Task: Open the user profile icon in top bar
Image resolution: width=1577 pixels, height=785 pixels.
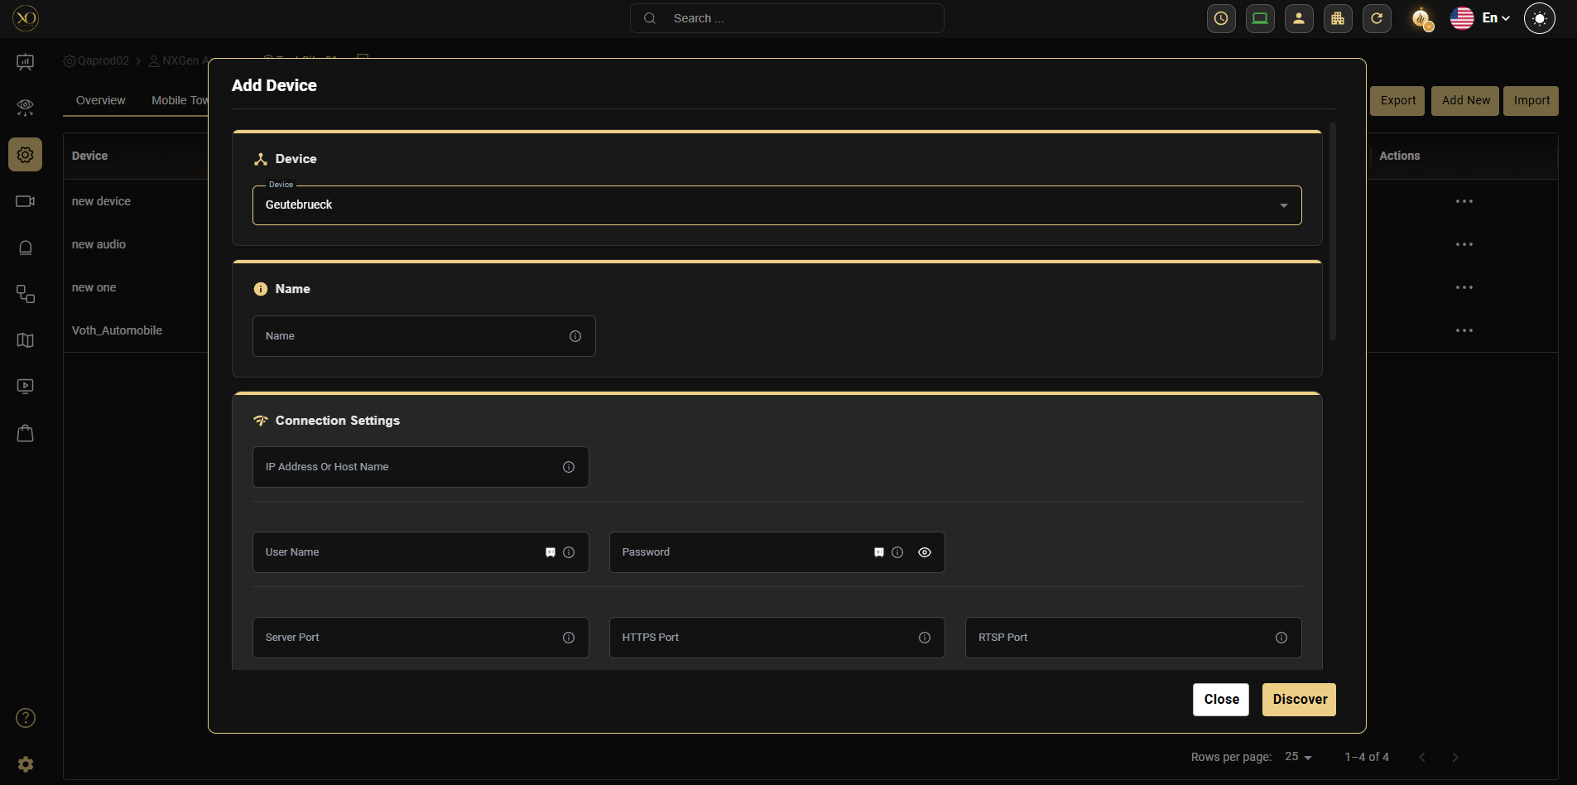Action: (1298, 18)
